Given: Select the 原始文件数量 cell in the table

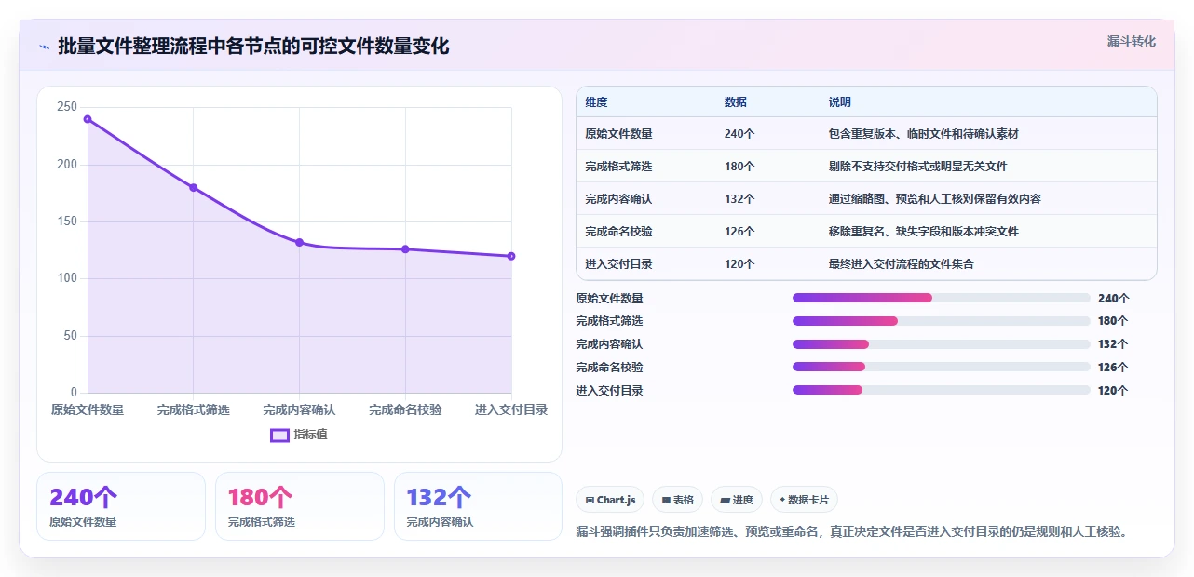Looking at the screenshot, I should coord(618,134).
